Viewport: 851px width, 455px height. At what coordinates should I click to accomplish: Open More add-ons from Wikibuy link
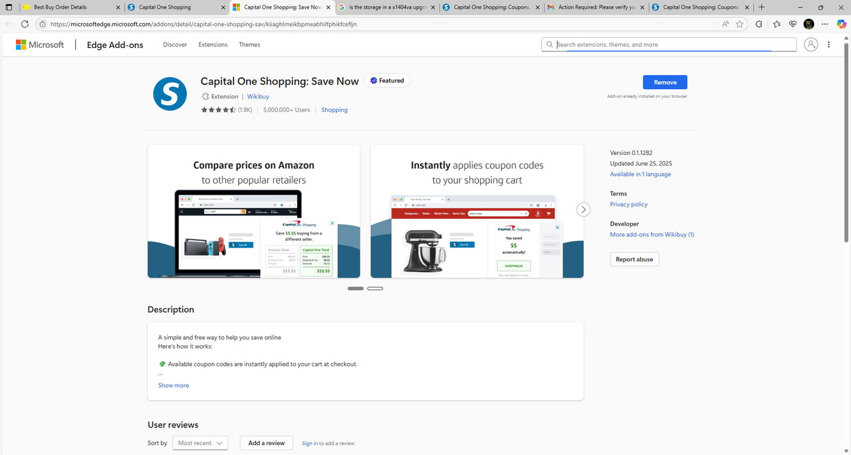pyautogui.click(x=652, y=234)
